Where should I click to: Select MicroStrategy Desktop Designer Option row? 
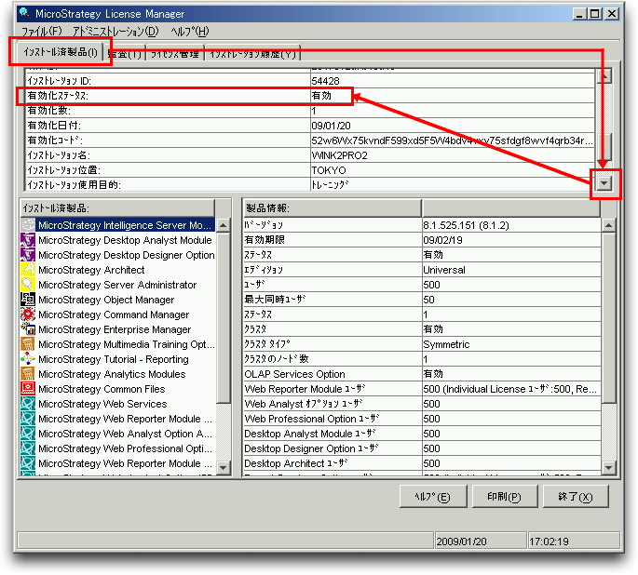(117, 255)
